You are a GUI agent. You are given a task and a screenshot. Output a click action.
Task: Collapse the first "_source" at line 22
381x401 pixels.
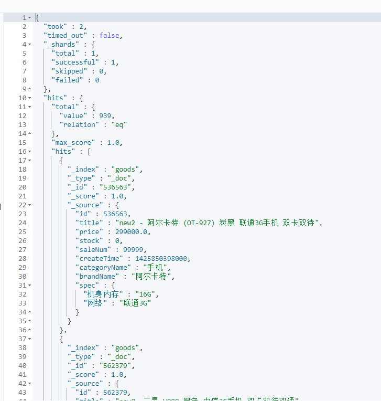click(30, 205)
